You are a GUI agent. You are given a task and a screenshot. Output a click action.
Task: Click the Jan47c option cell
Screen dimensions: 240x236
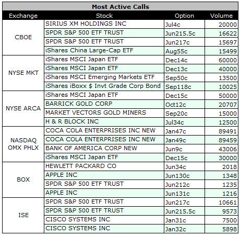click(x=184, y=131)
